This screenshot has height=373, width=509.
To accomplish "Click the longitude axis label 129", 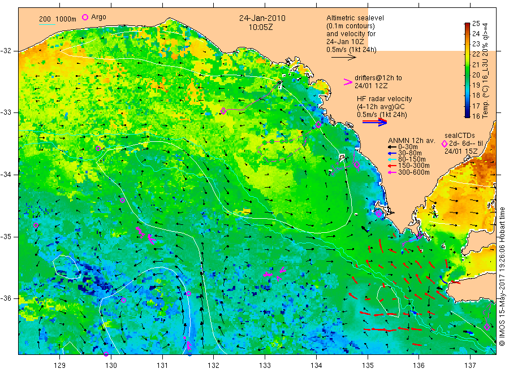I will click(60, 366).
